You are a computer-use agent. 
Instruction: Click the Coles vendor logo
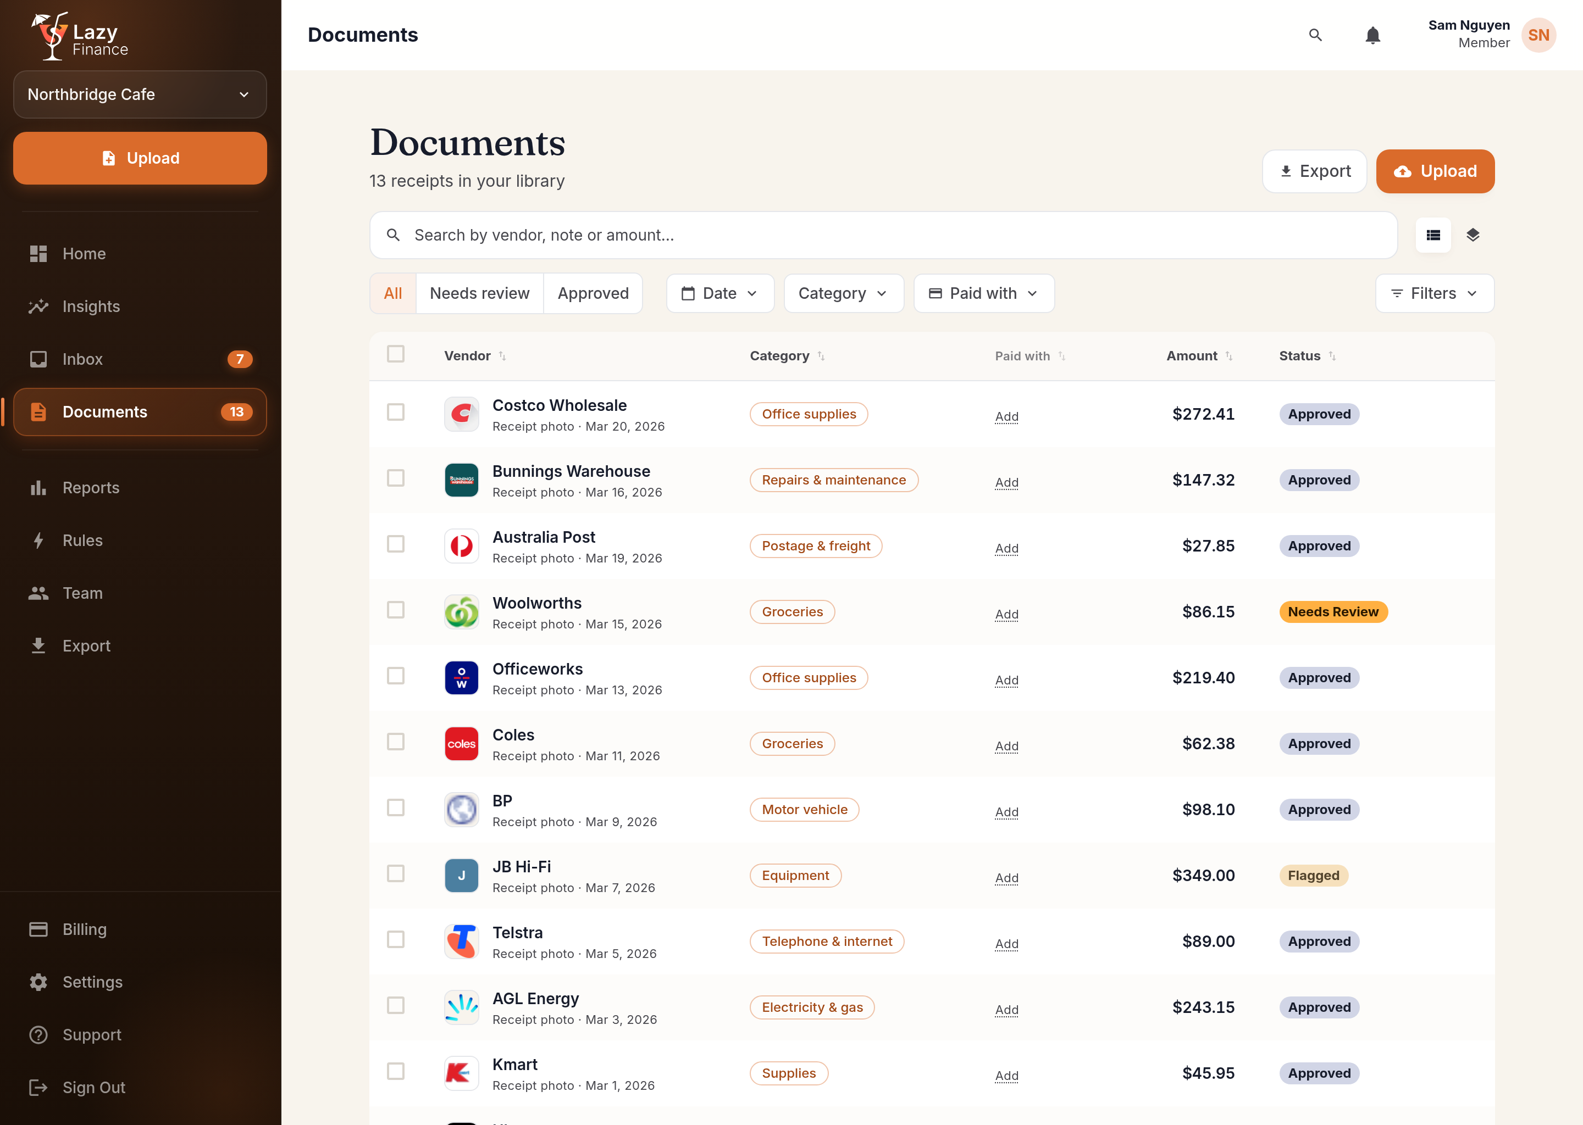coord(461,743)
